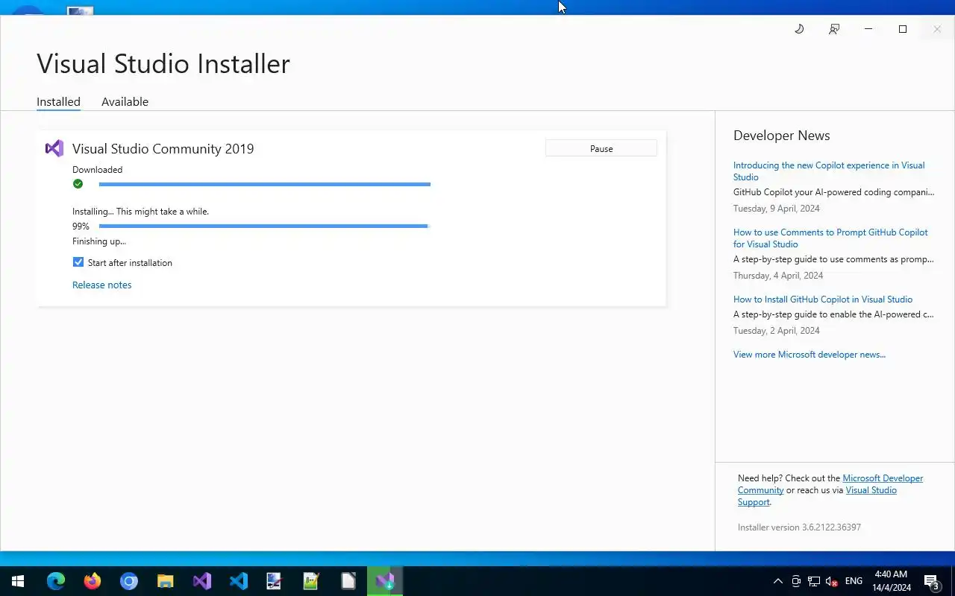
Task: Open the Windows Start menu
Action: click(18, 581)
